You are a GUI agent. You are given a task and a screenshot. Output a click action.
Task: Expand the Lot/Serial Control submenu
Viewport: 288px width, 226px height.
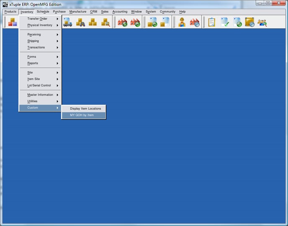40,85
